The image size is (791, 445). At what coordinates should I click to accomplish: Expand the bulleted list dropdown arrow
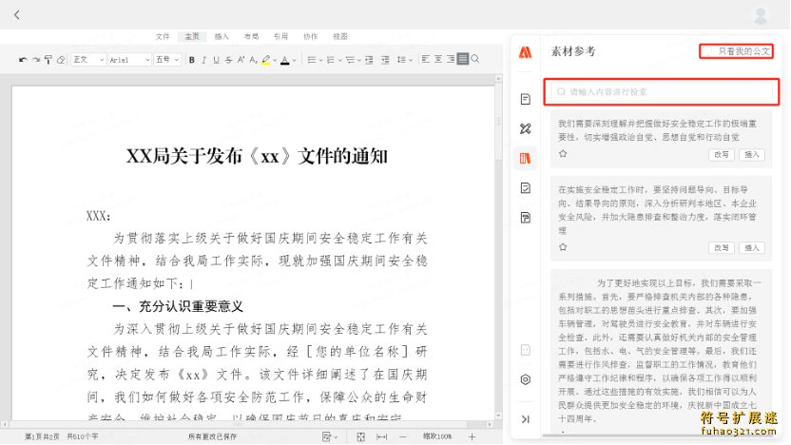click(320, 60)
